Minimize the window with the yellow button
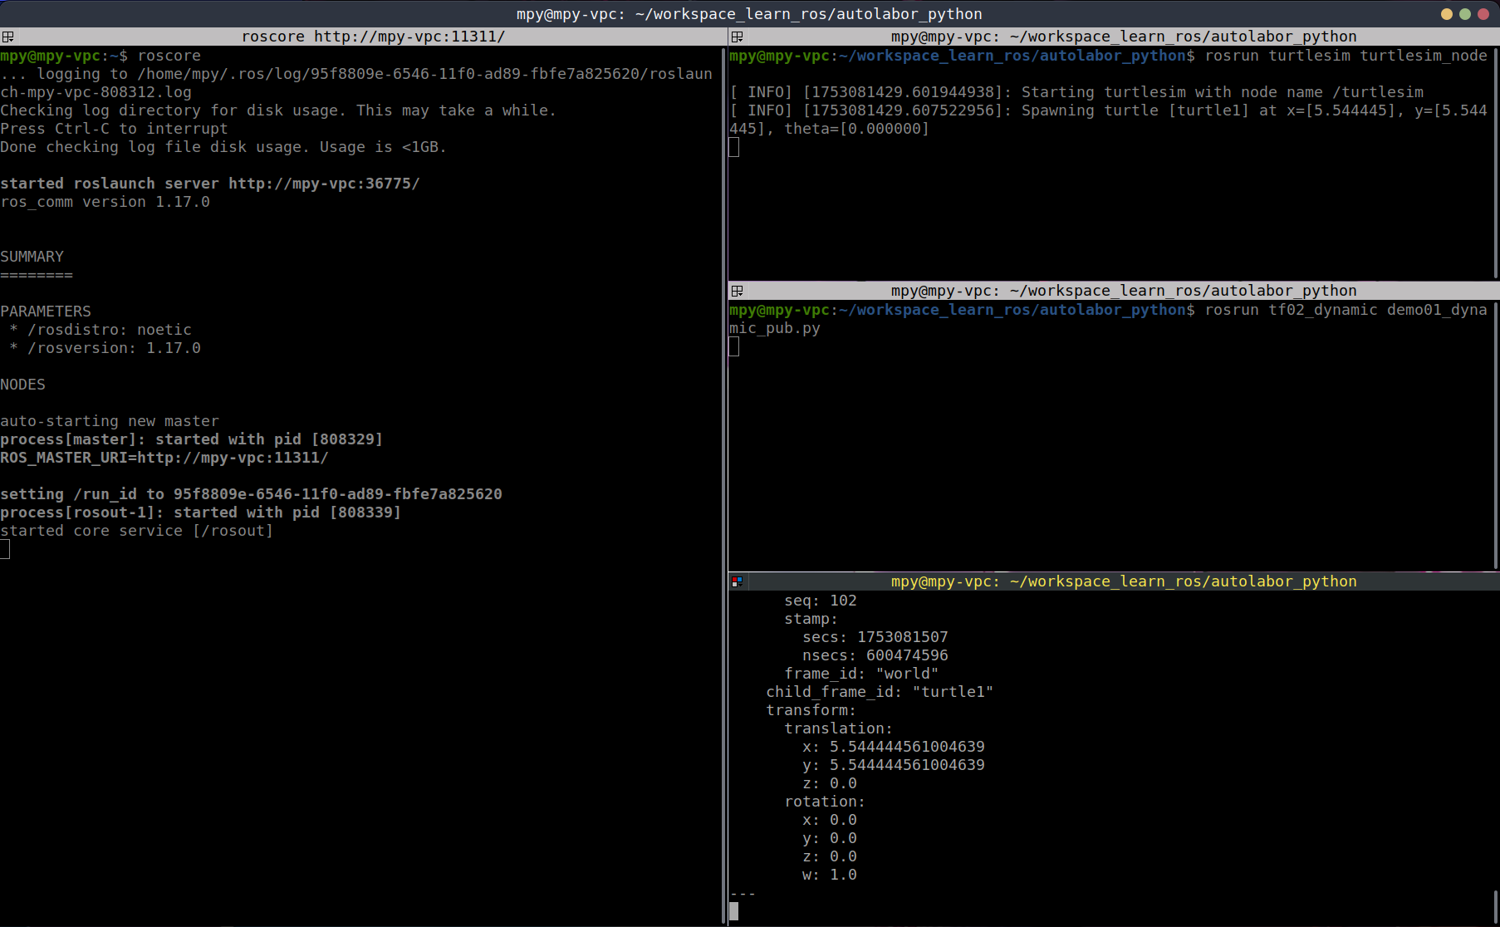This screenshot has width=1500, height=927. pos(1447,14)
